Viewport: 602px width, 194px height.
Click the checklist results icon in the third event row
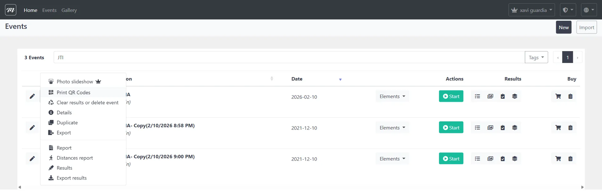[x=478, y=159]
